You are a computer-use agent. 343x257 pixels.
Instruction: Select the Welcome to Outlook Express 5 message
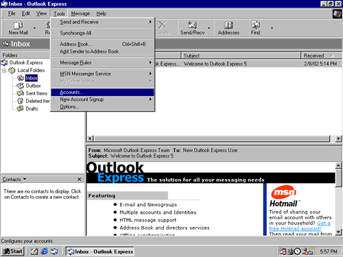pos(248,64)
